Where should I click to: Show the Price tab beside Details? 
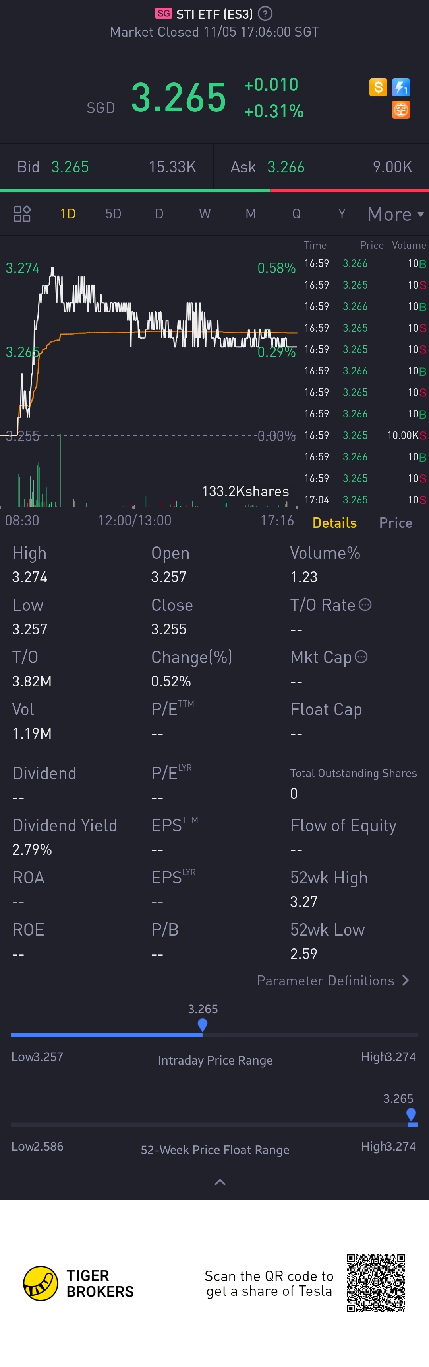pyautogui.click(x=396, y=523)
